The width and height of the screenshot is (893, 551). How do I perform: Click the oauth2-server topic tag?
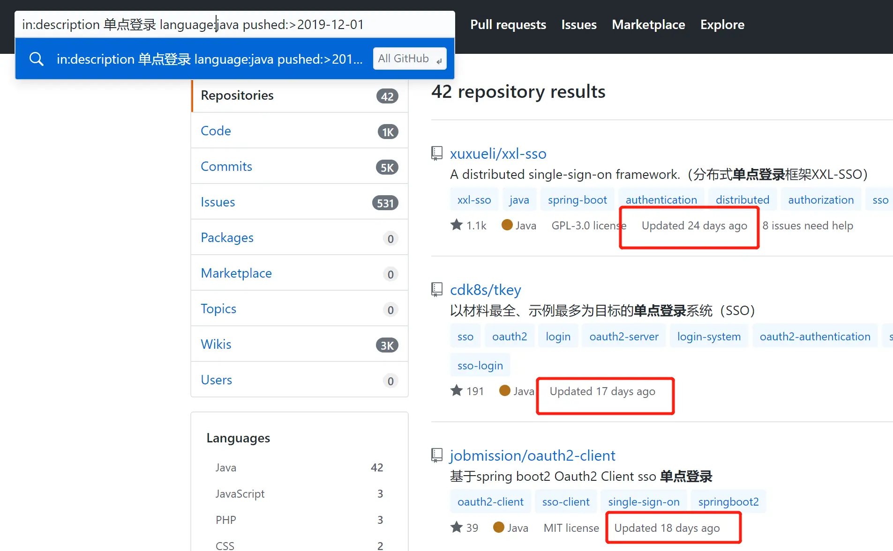[623, 336]
